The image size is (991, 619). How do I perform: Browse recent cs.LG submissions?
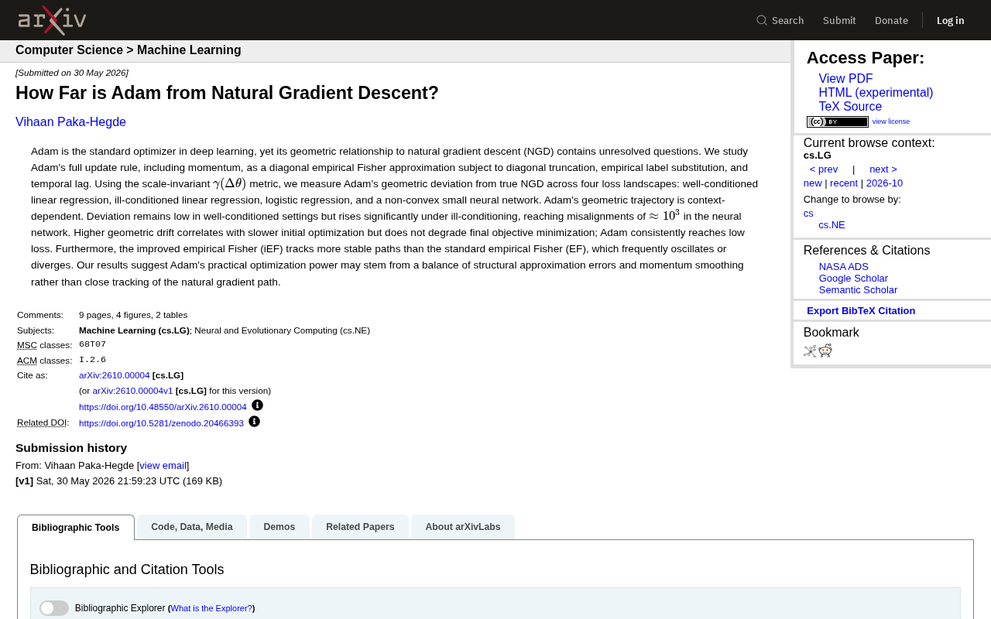[844, 183]
